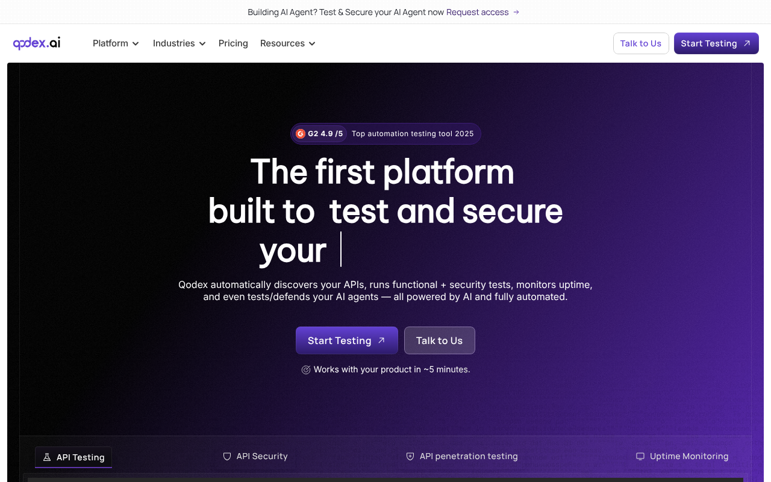Image resolution: width=771 pixels, height=482 pixels.
Task: Open the Pricing page from the navbar
Action: point(233,43)
